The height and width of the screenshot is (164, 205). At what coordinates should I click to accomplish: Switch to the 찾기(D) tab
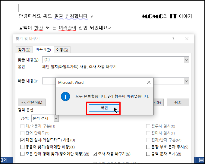[24, 50]
